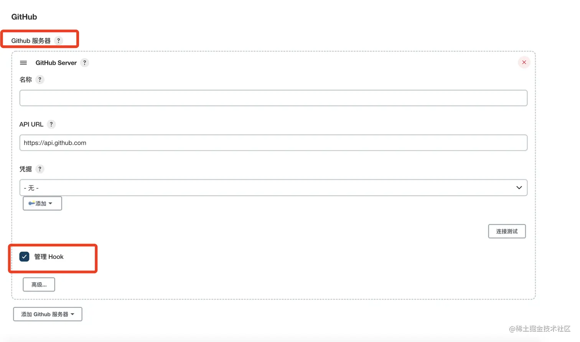This screenshot has width=580, height=342.
Task: Click the chevron arrow on the 凭据 selector
Action: point(519,188)
